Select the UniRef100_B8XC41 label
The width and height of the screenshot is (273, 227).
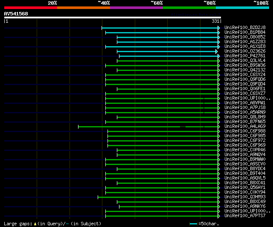pos(245,183)
